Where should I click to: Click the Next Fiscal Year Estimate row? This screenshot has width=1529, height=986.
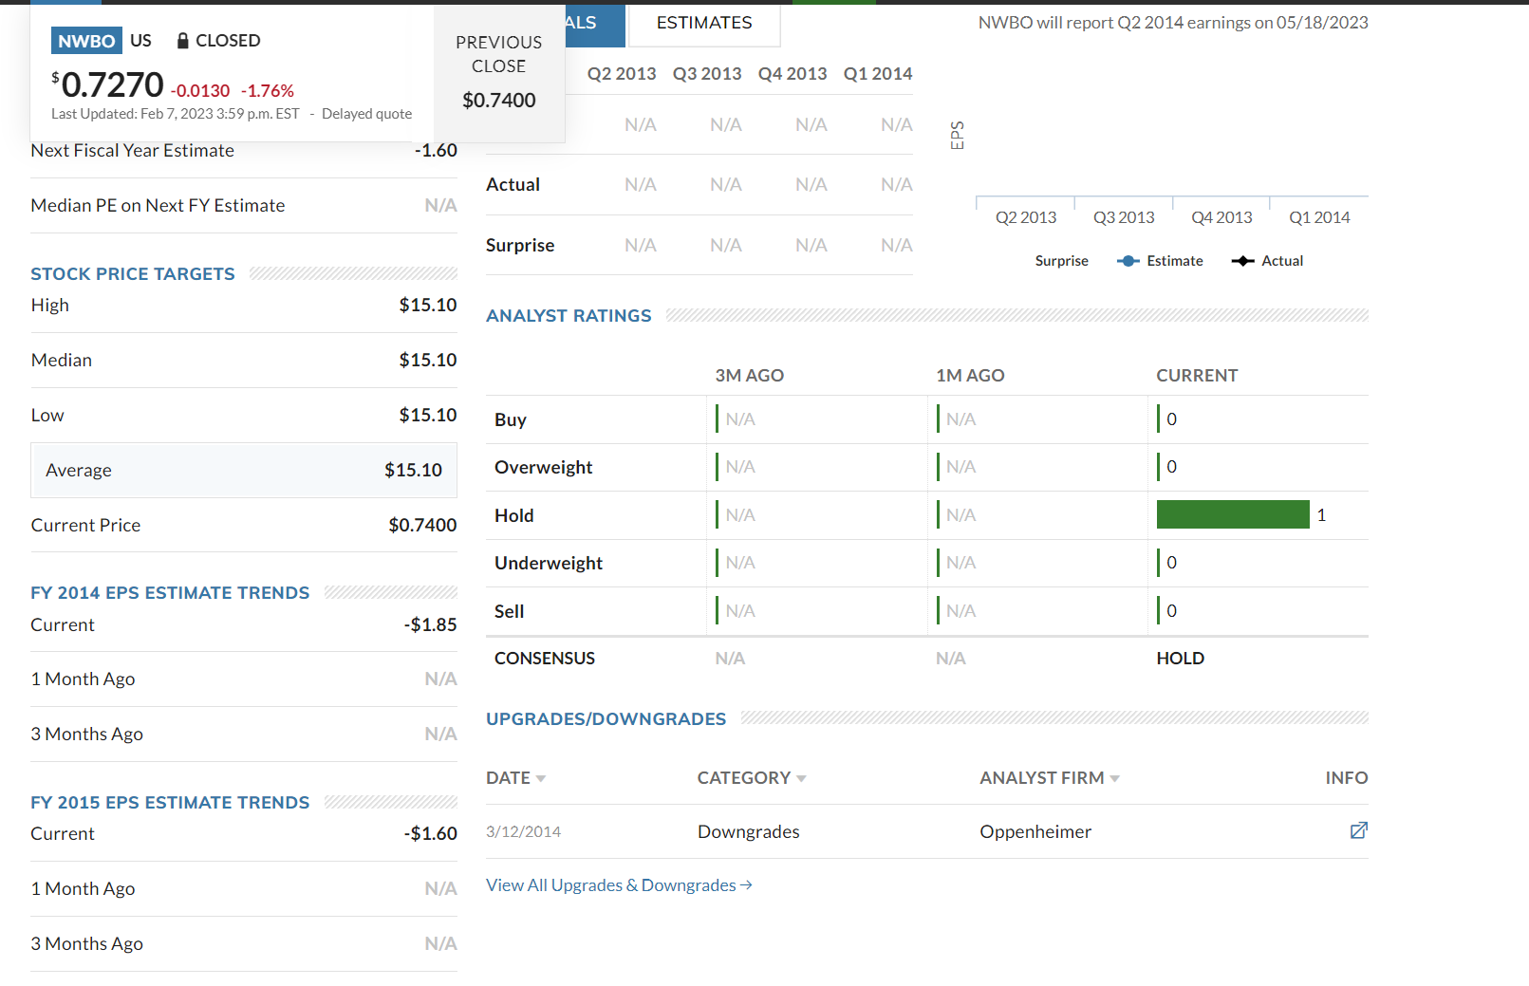click(244, 151)
